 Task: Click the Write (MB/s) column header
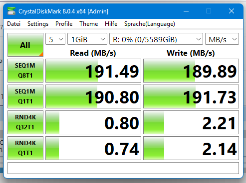coord(191,53)
